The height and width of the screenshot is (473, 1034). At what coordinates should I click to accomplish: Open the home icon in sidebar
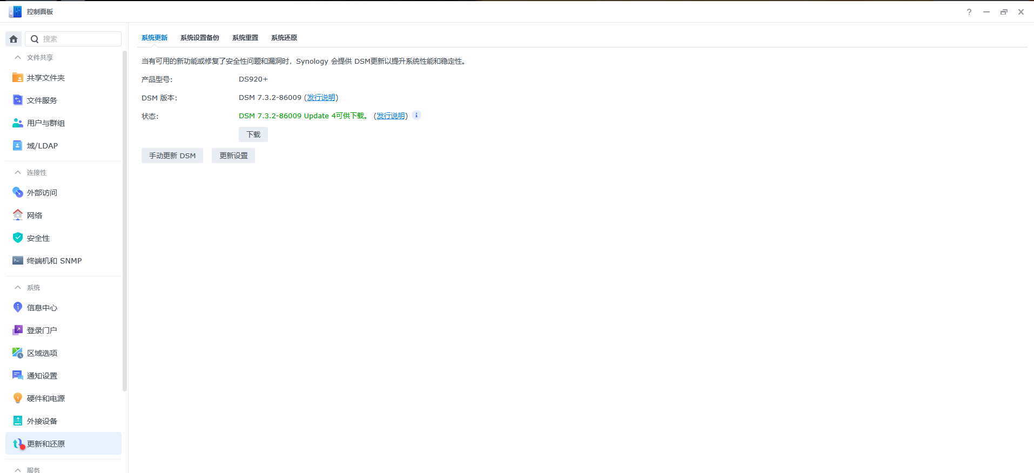coord(14,39)
